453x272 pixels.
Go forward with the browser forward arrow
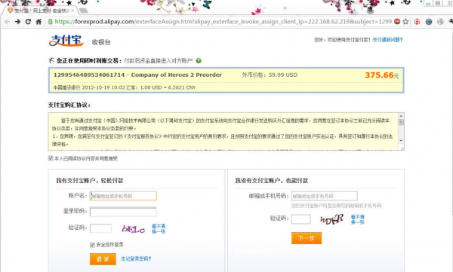[17, 22]
